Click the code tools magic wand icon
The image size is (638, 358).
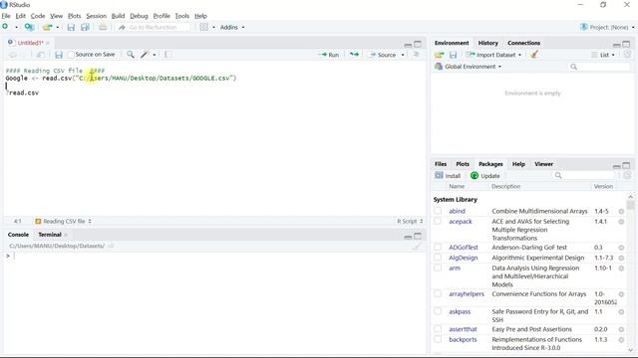tap(145, 55)
